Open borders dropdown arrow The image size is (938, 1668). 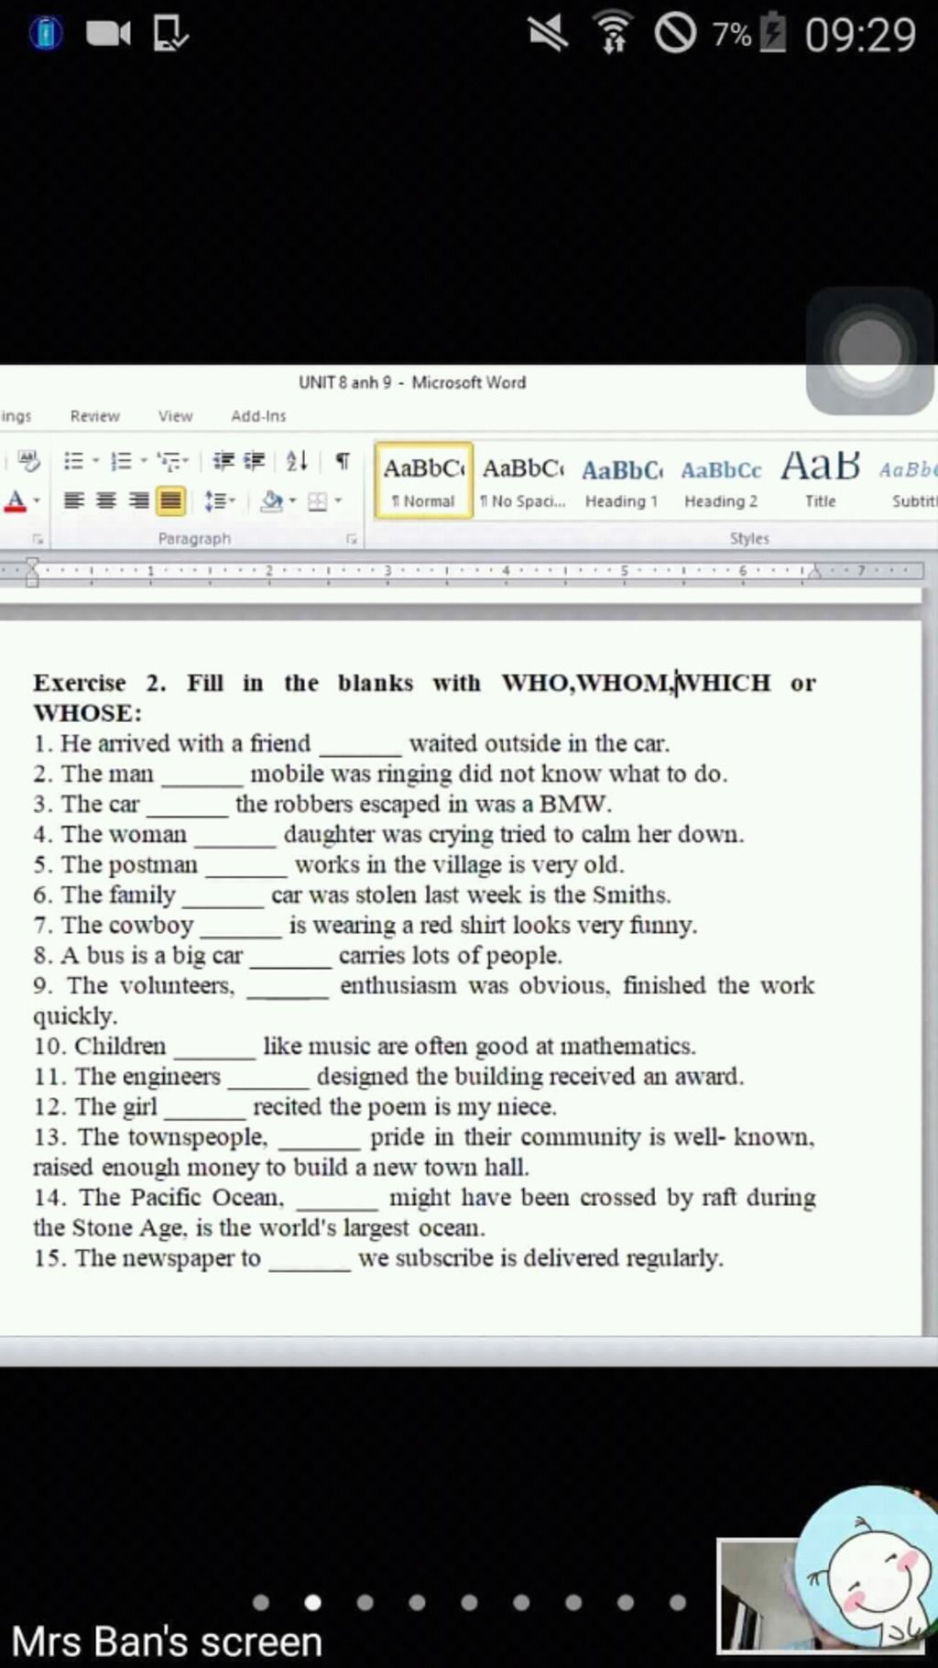[338, 500]
